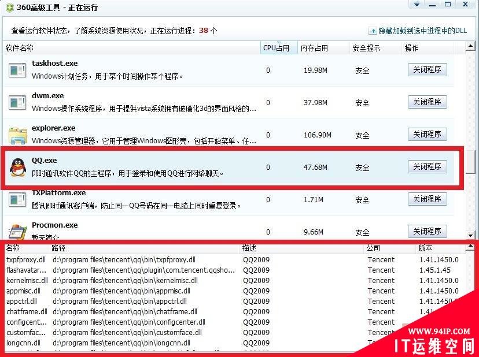The height and width of the screenshot is (357, 479).
Task: Click the hide-DLL arrow icon
Action: point(373,31)
